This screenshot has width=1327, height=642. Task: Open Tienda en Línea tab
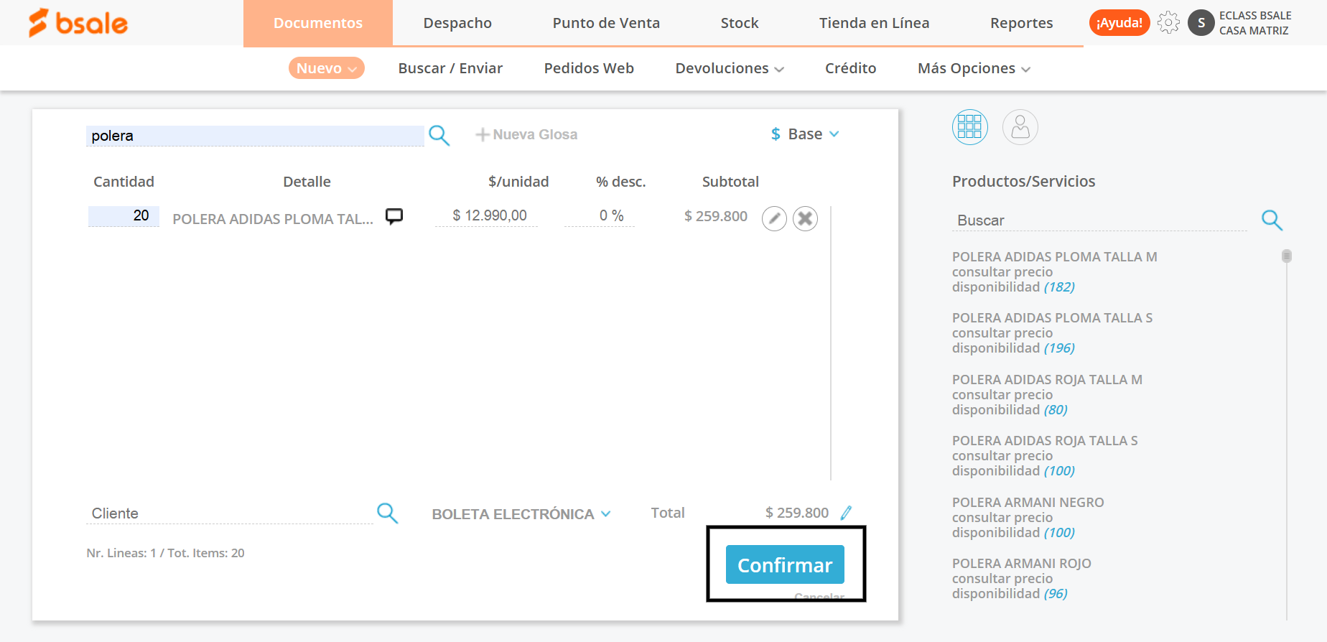[x=874, y=23]
